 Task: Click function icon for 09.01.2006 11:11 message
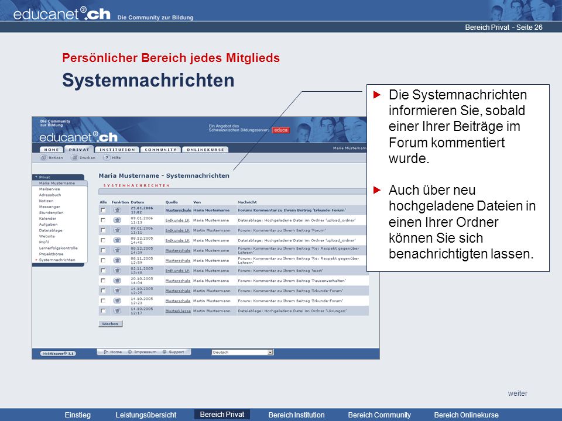tap(117, 230)
